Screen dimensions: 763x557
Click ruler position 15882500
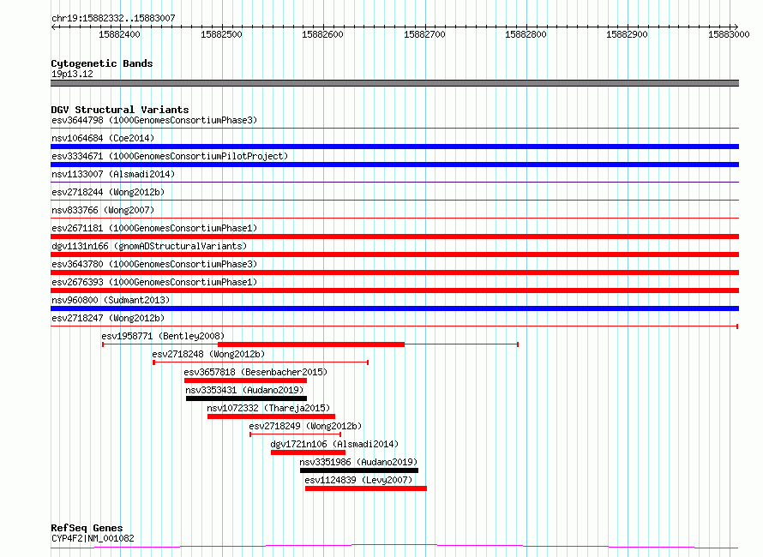click(x=221, y=34)
